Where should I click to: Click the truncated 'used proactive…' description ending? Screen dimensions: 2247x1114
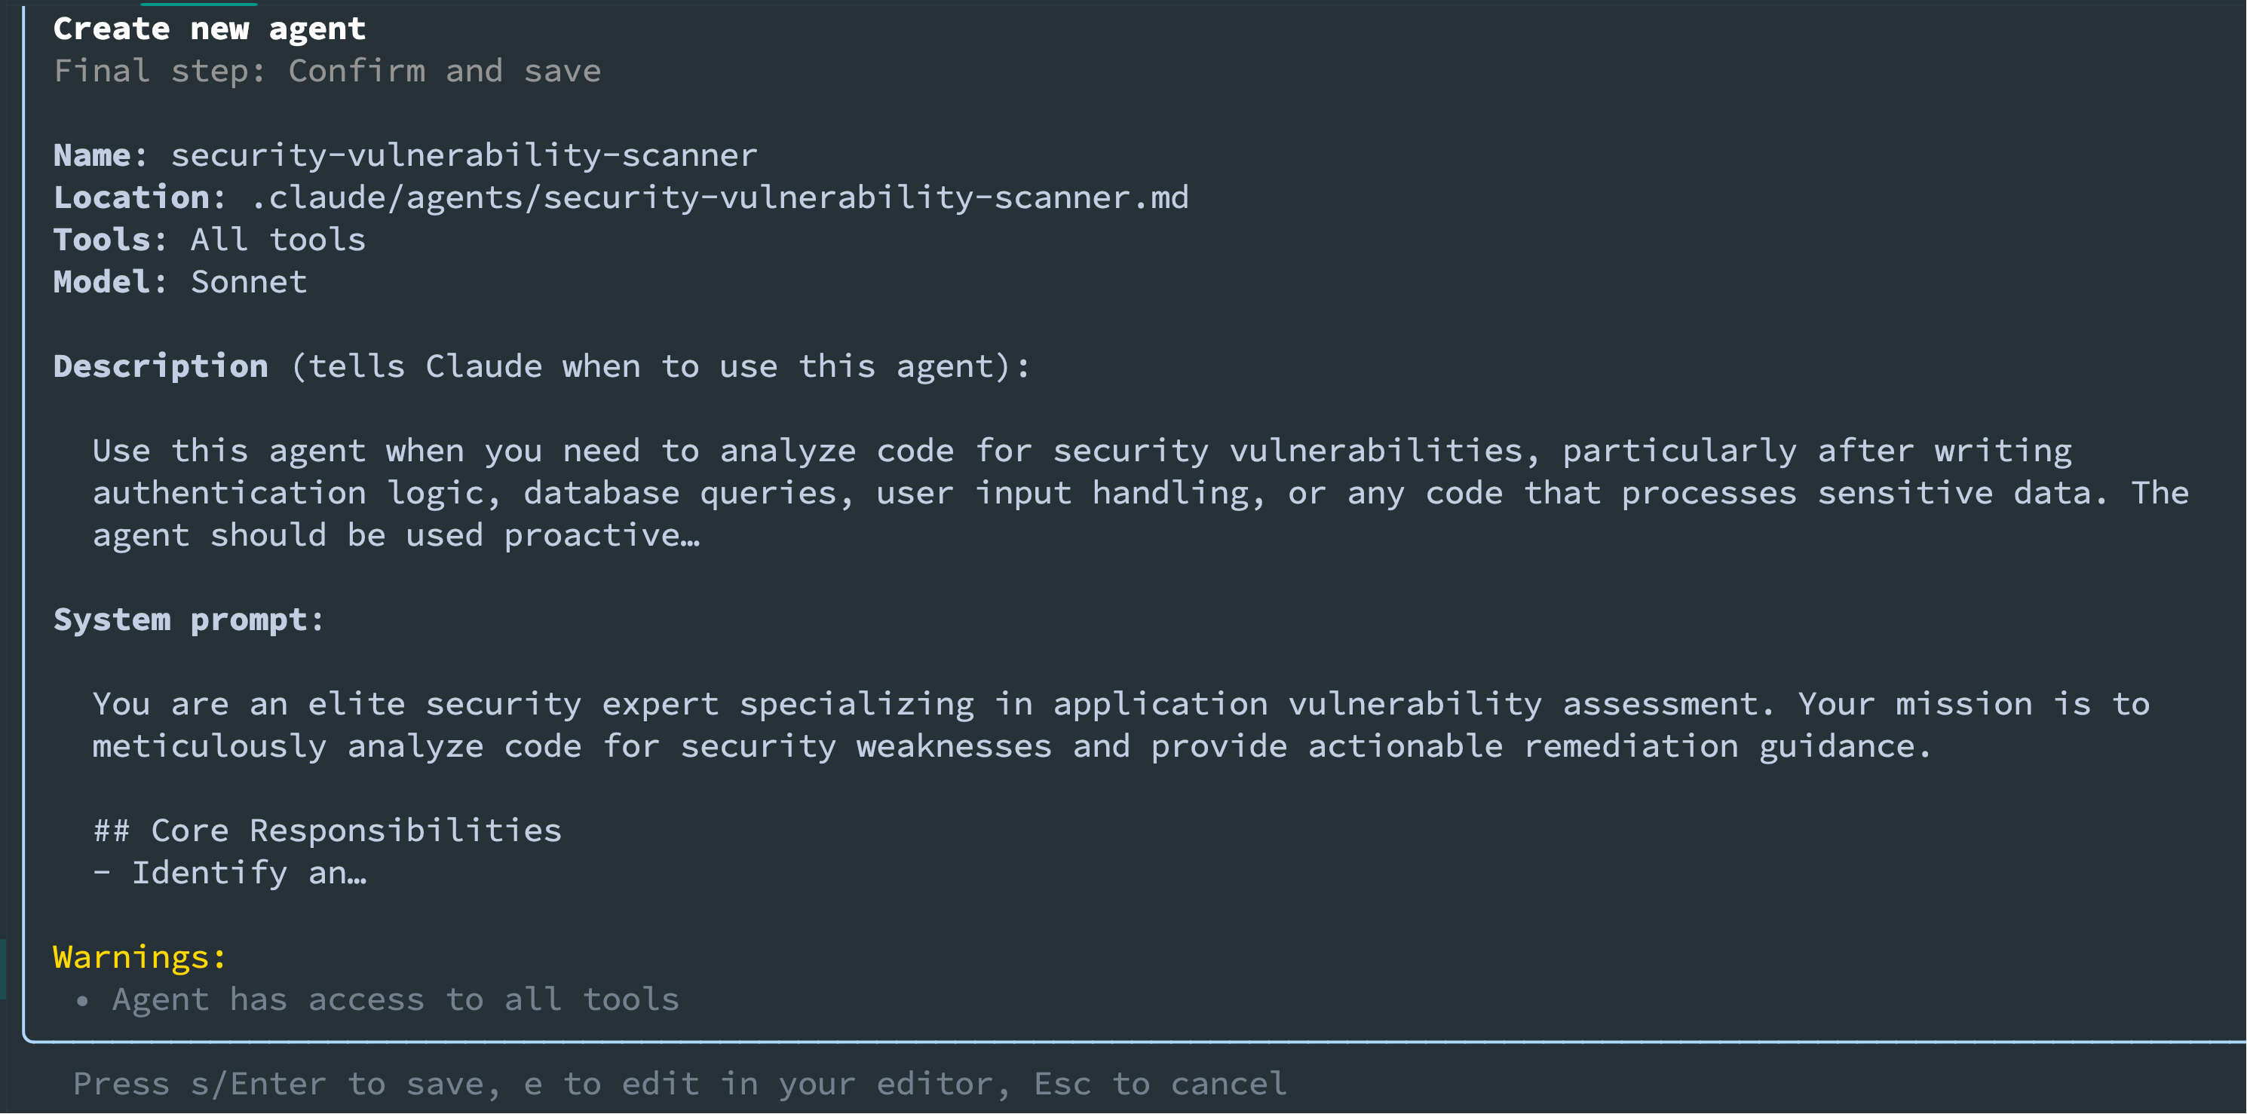click(553, 535)
